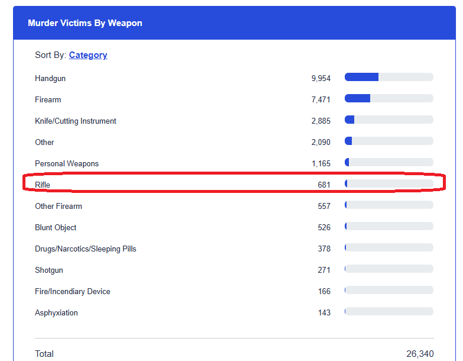This screenshot has height=361, width=463.
Task: Select the Blunt Object proportion bar
Action: coord(389,226)
